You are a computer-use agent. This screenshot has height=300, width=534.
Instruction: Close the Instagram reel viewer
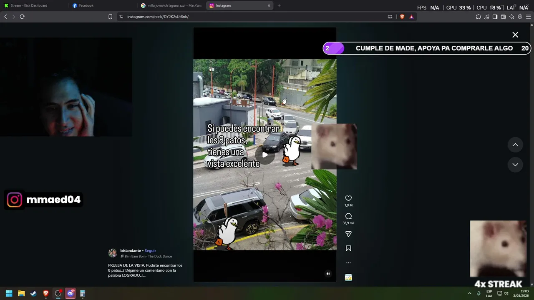[515, 35]
